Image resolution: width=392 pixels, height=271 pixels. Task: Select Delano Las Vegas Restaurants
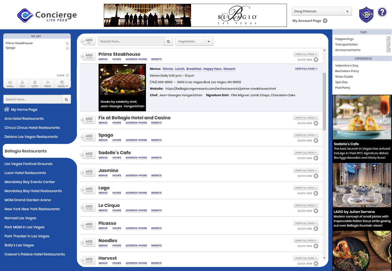pyautogui.click(x=31, y=137)
